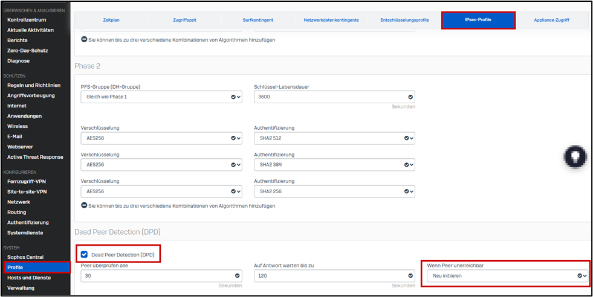Open E-Mail protection section
Image resolution: width=593 pixels, height=297 pixels.
tap(15, 136)
